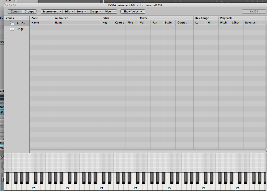Click the Playback Pitch column header
The height and width of the screenshot is (191, 267).
(x=224, y=23)
